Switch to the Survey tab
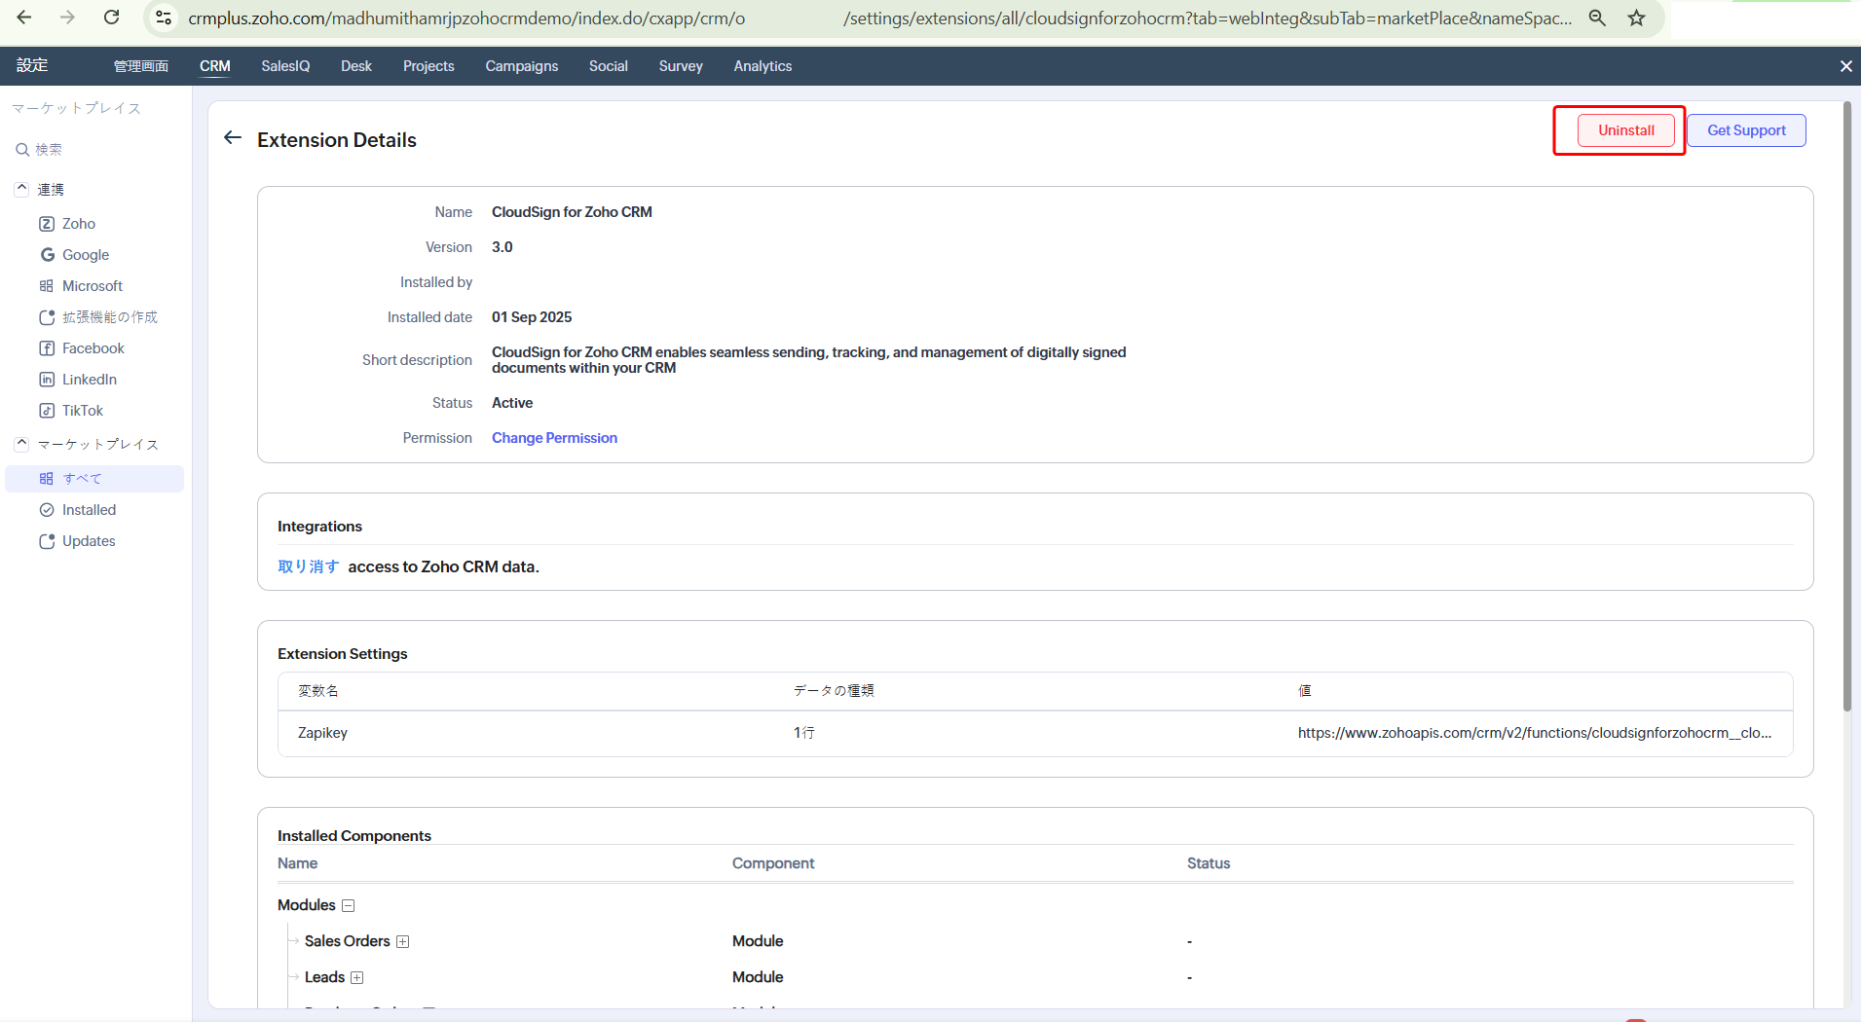This screenshot has height=1022, width=1861. [681, 66]
